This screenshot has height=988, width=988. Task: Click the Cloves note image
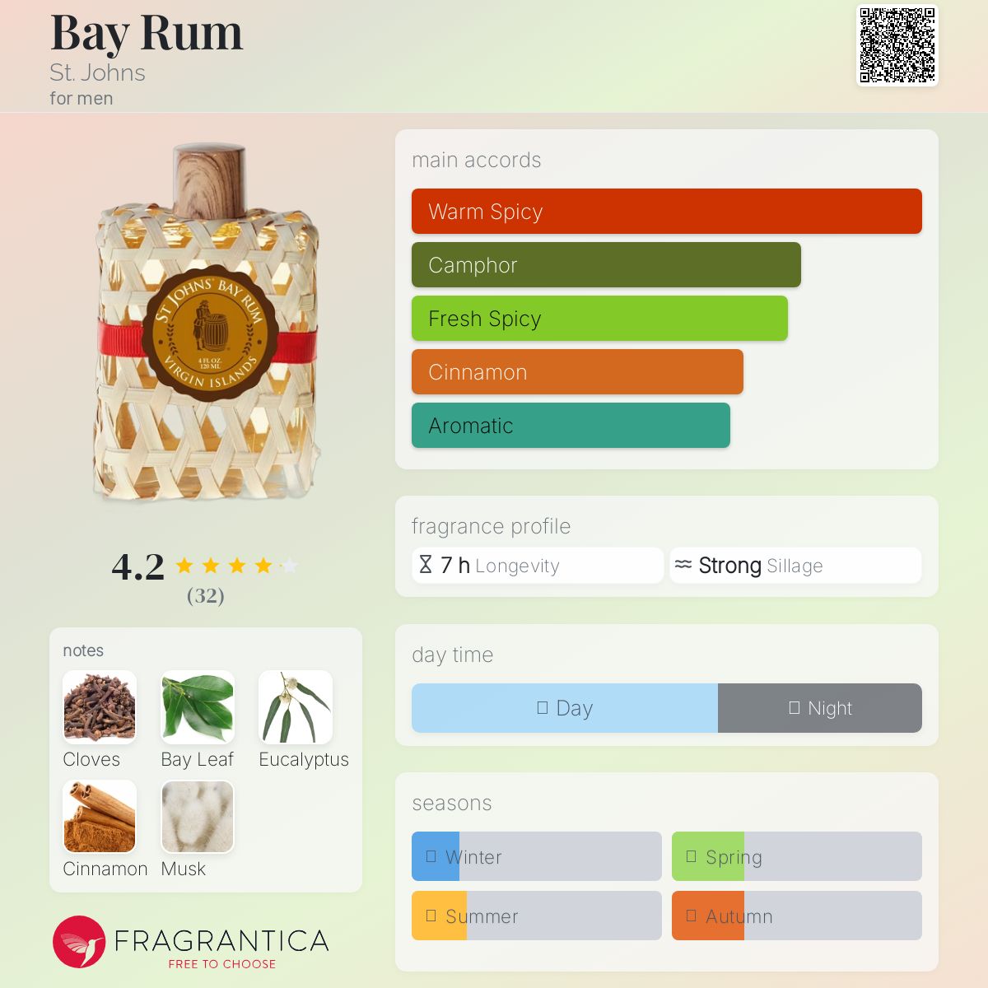pyautogui.click(x=100, y=707)
